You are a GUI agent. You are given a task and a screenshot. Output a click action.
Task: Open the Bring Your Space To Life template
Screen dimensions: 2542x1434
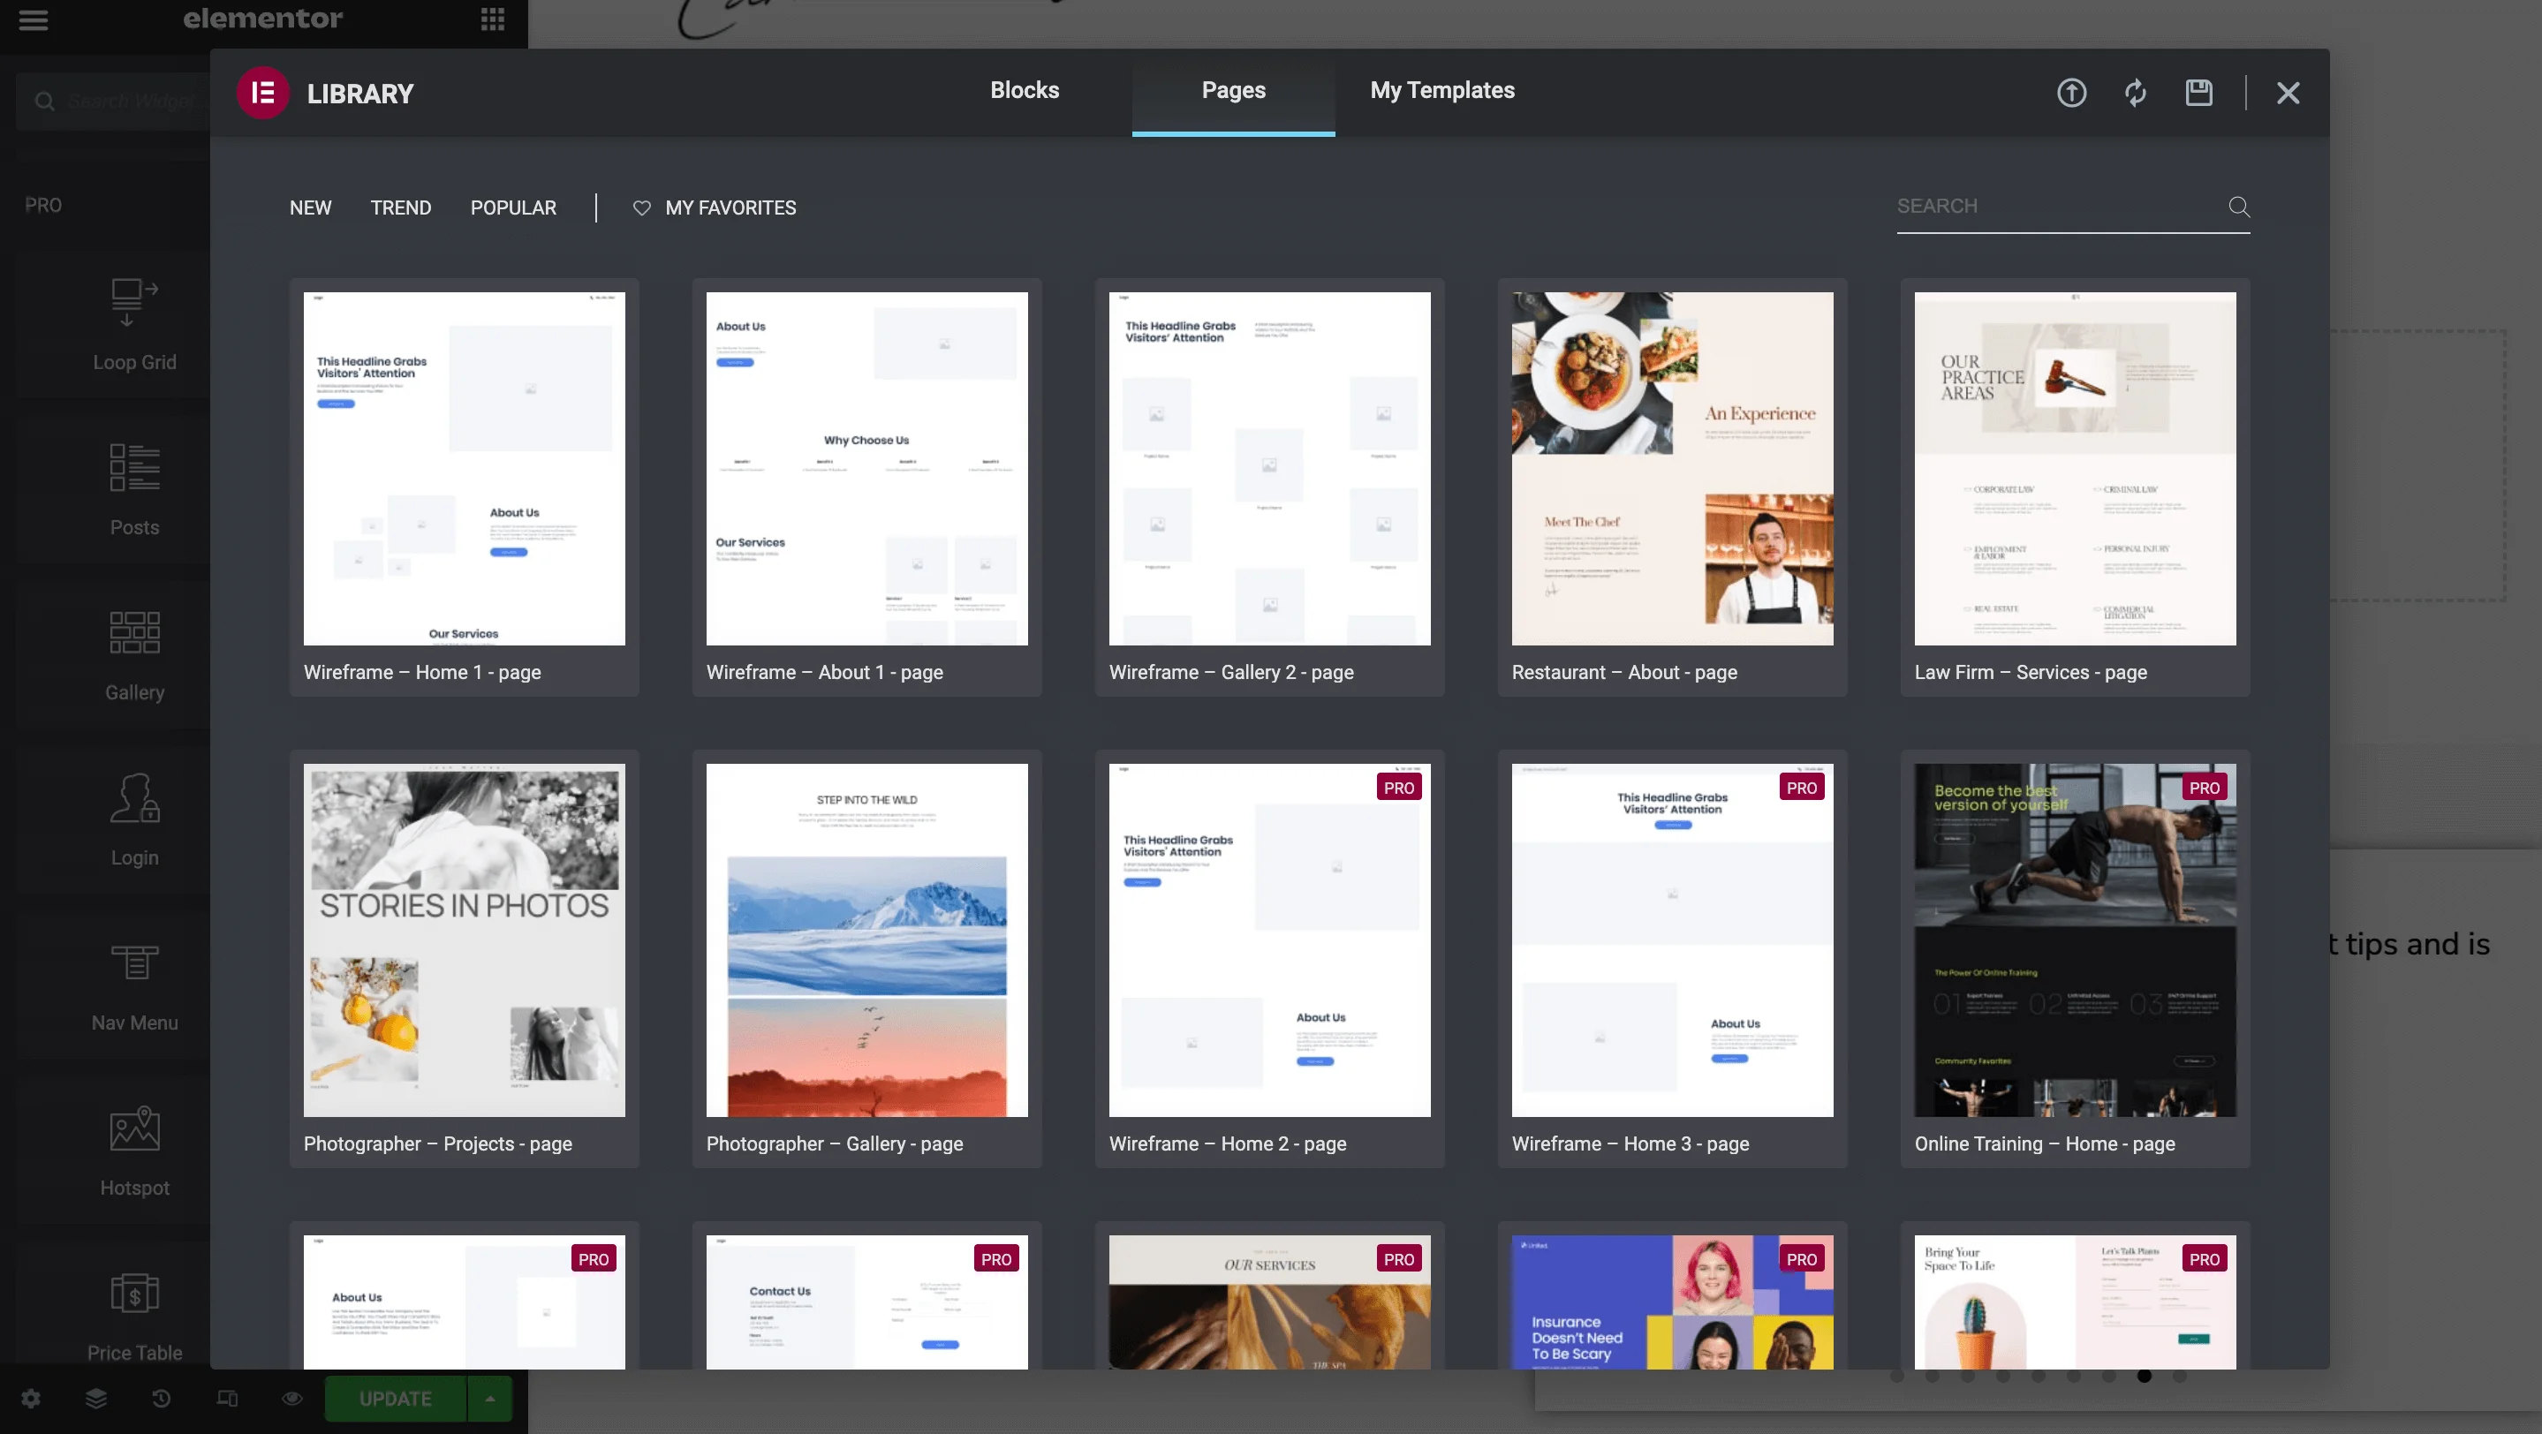pos(2076,1302)
